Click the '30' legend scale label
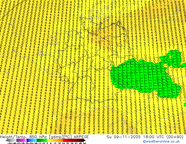Screen dimensions: 186x144 point(67,143)
